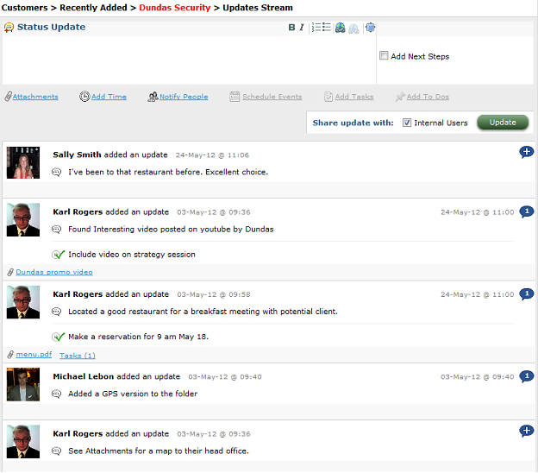Open the Attachments link
Image resolution: width=538 pixels, height=473 pixels.
(x=35, y=97)
